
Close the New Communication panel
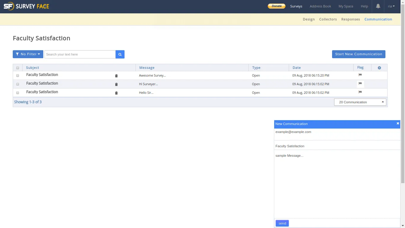tap(398, 123)
